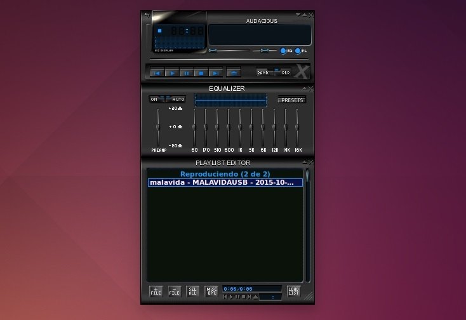Click the mini previous button in playlist editor
The height and width of the screenshot is (320, 466).
[x=225, y=297]
